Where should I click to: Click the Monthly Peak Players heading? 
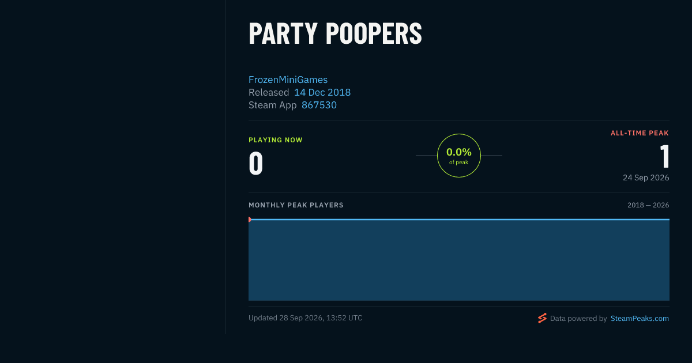(296, 205)
